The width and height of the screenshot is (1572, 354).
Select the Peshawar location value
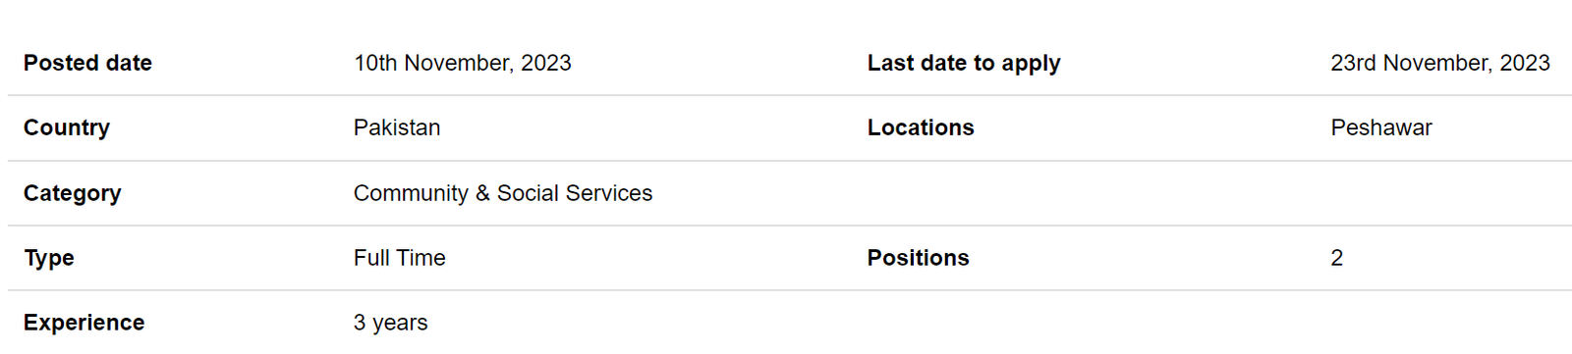pyautogui.click(x=1381, y=127)
